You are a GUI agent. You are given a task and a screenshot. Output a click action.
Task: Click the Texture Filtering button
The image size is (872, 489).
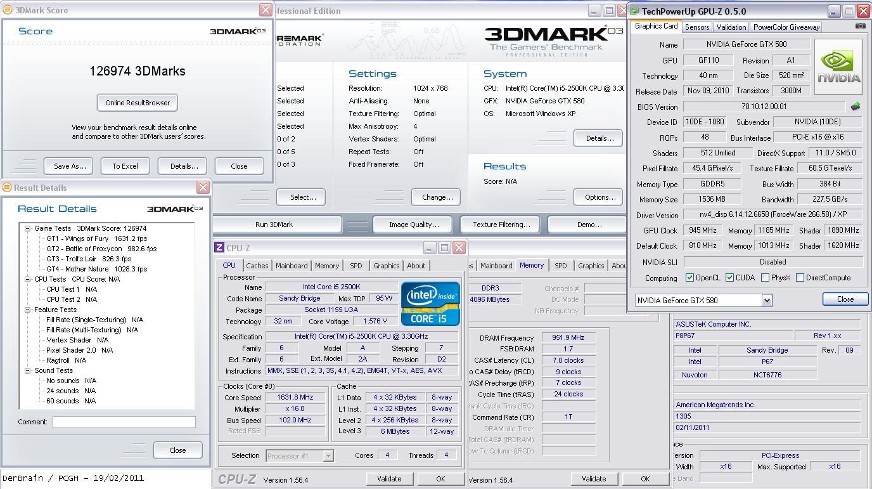pos(501,225)
